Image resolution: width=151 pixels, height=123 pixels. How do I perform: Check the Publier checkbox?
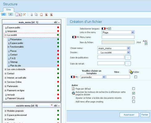coord(136,77)
